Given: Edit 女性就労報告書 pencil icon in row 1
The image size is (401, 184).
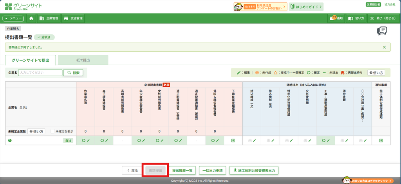Looking at the screenshot, I should click(x=162, y=140).
